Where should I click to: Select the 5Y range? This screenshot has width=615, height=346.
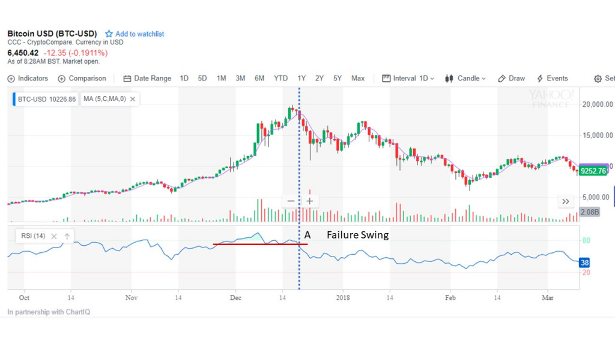pyautogui.click(x=338, y=79)
